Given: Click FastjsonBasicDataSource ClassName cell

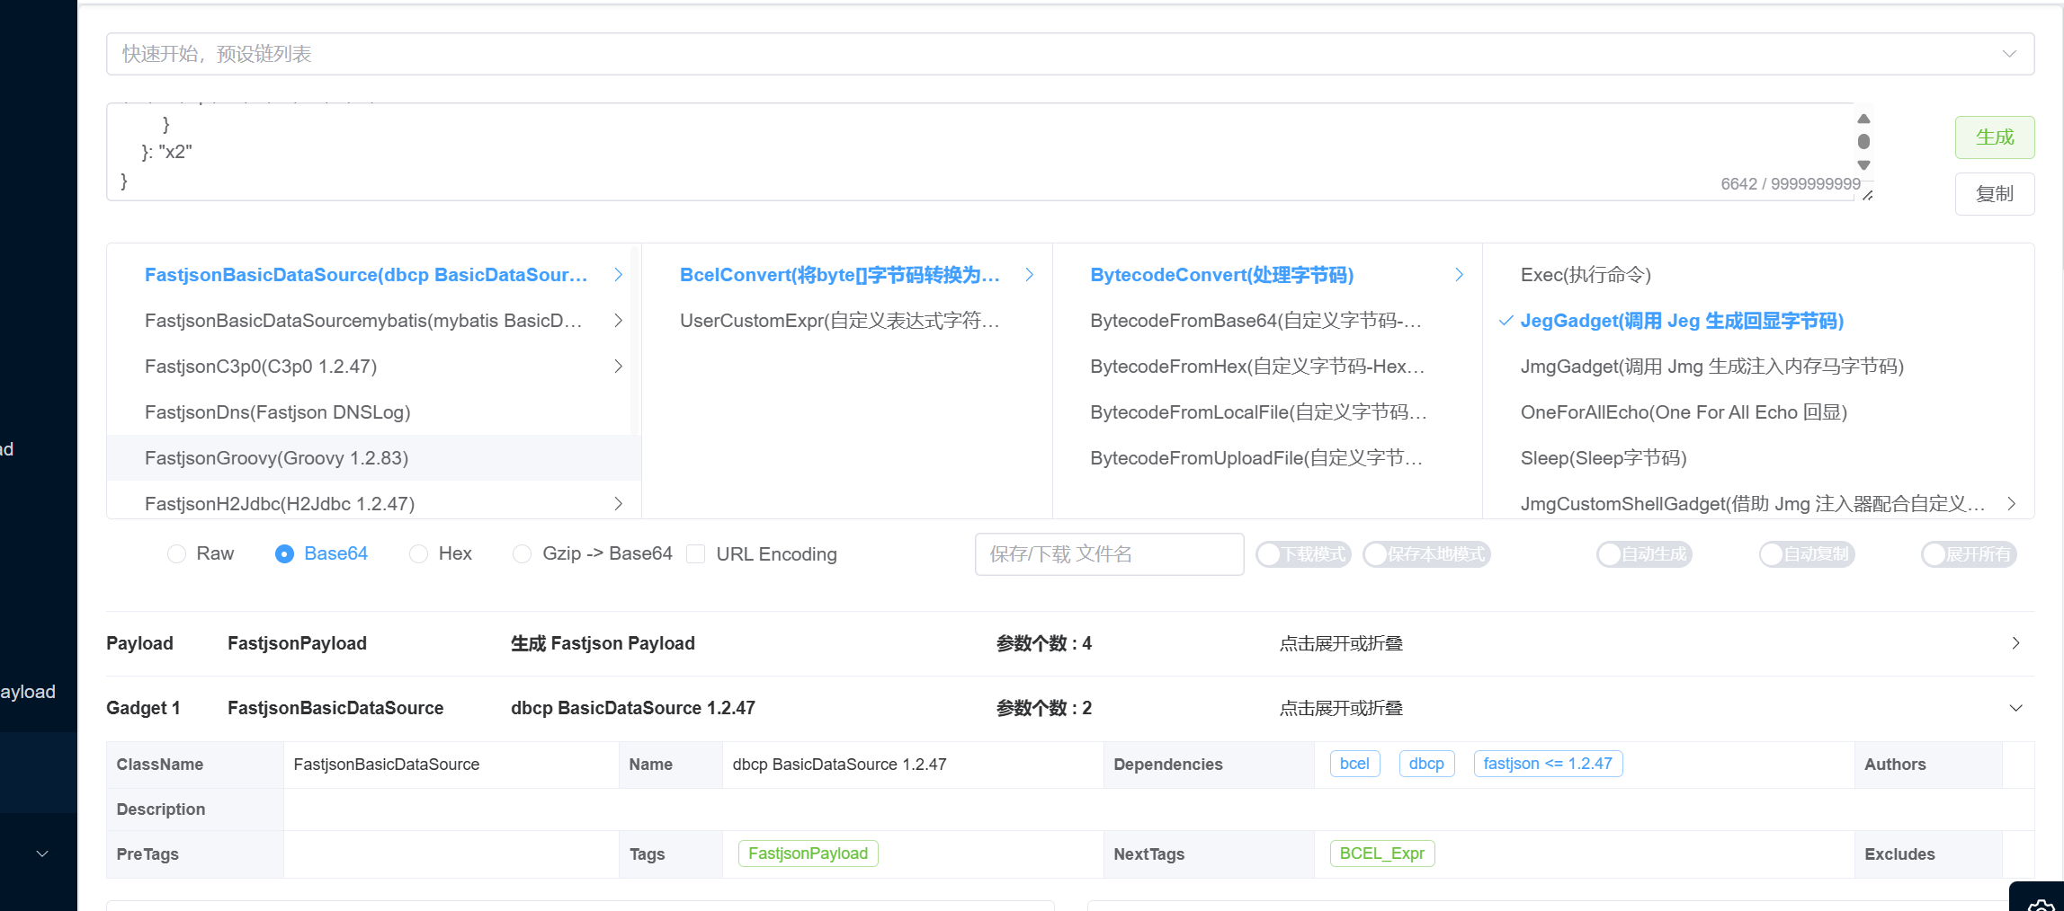Looking at the screenshot, I should (451, 765).
